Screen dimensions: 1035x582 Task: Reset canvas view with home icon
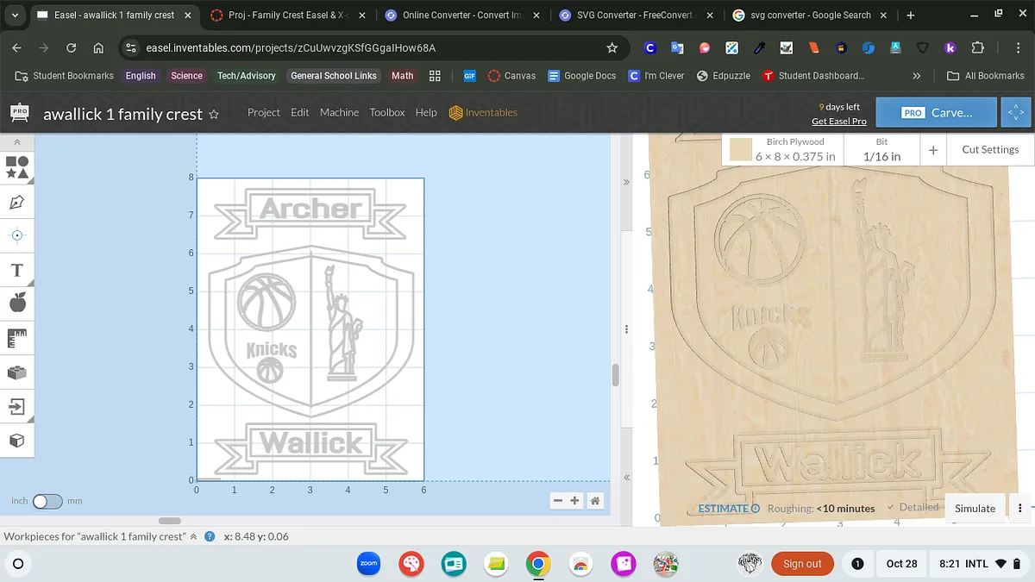click(594, 501)
